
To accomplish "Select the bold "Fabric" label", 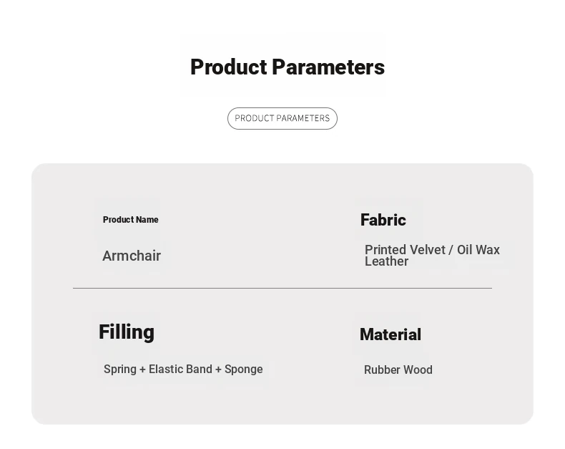I will coord(383,220).
